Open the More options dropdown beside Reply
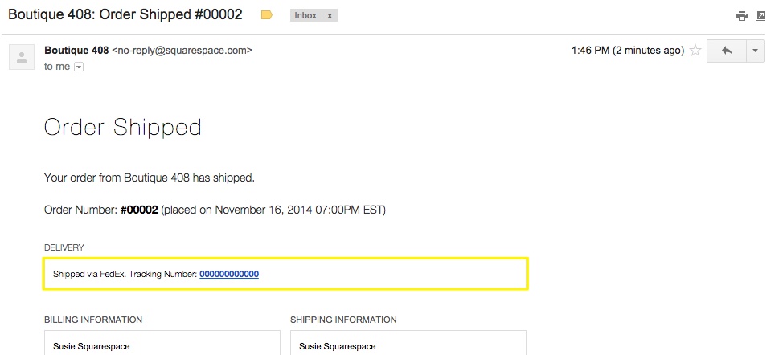The image size is (783, 355). (x=755, y=51)
